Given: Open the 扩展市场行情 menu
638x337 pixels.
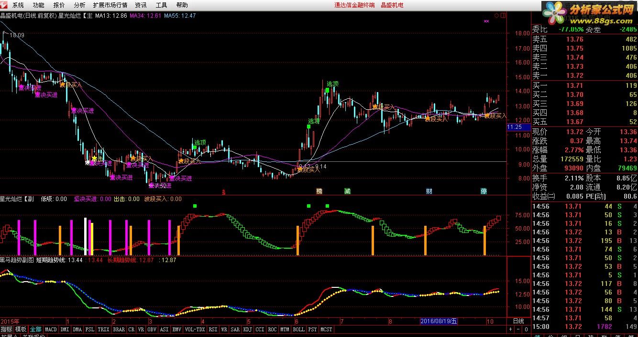Looking at the screenshot, I should [110, 5].
